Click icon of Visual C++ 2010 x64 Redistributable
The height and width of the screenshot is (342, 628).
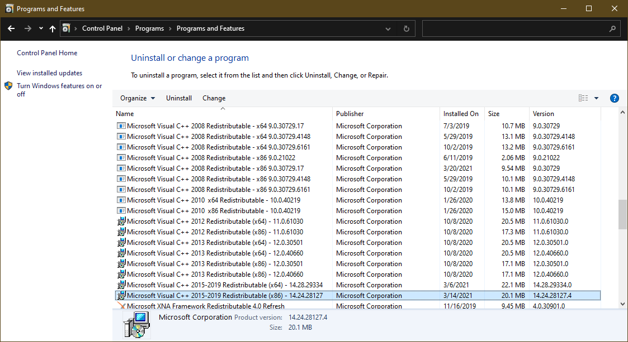tap(121, 200)
